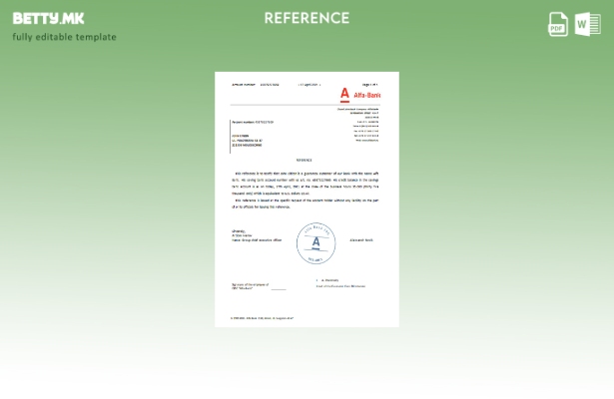Open the reference letter document preview

click(x=307, y=199)
